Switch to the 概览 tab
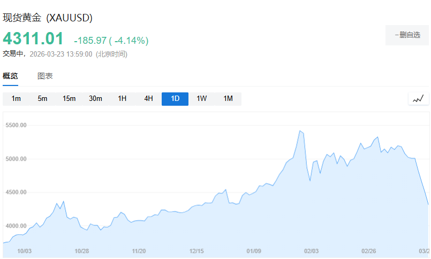 pos(10,76)
